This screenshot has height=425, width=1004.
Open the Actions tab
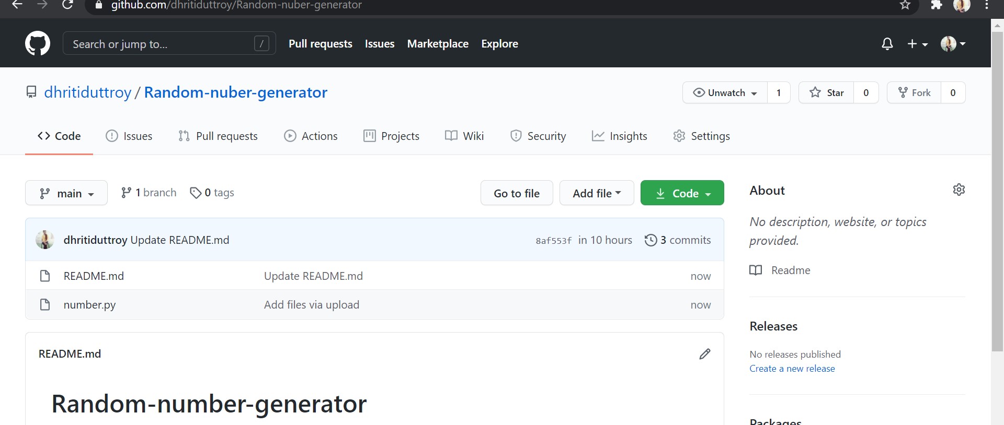311,136
